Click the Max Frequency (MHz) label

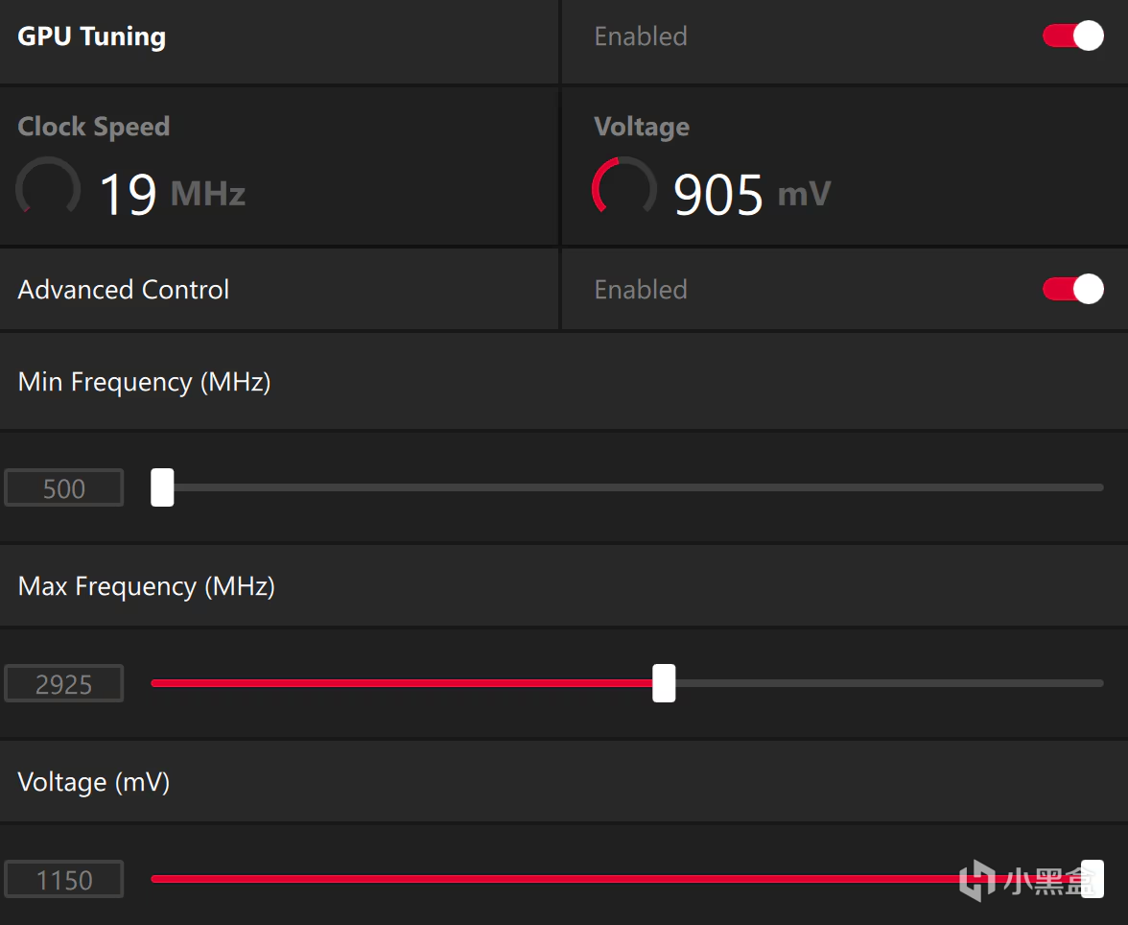coord(147,586)
